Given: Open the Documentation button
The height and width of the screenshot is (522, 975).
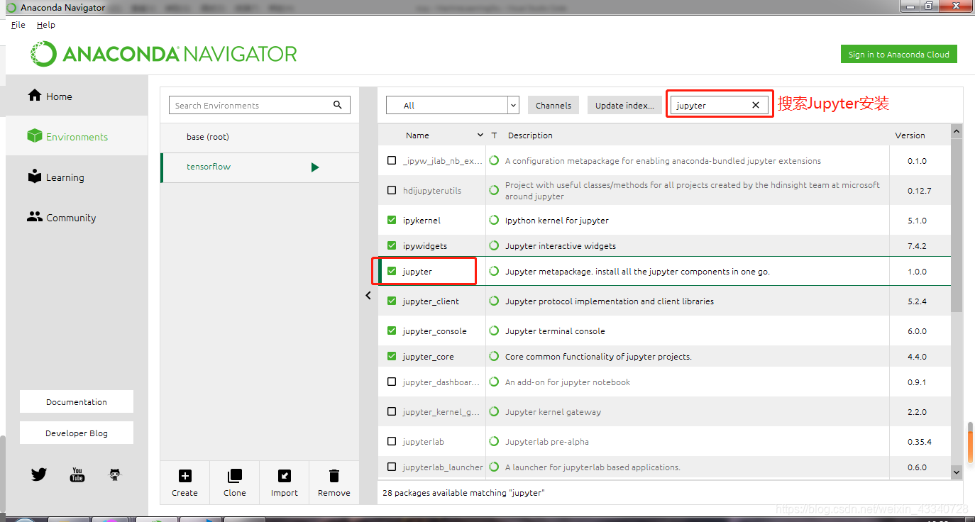Looking at the screenshot, I should coord(77,401).
